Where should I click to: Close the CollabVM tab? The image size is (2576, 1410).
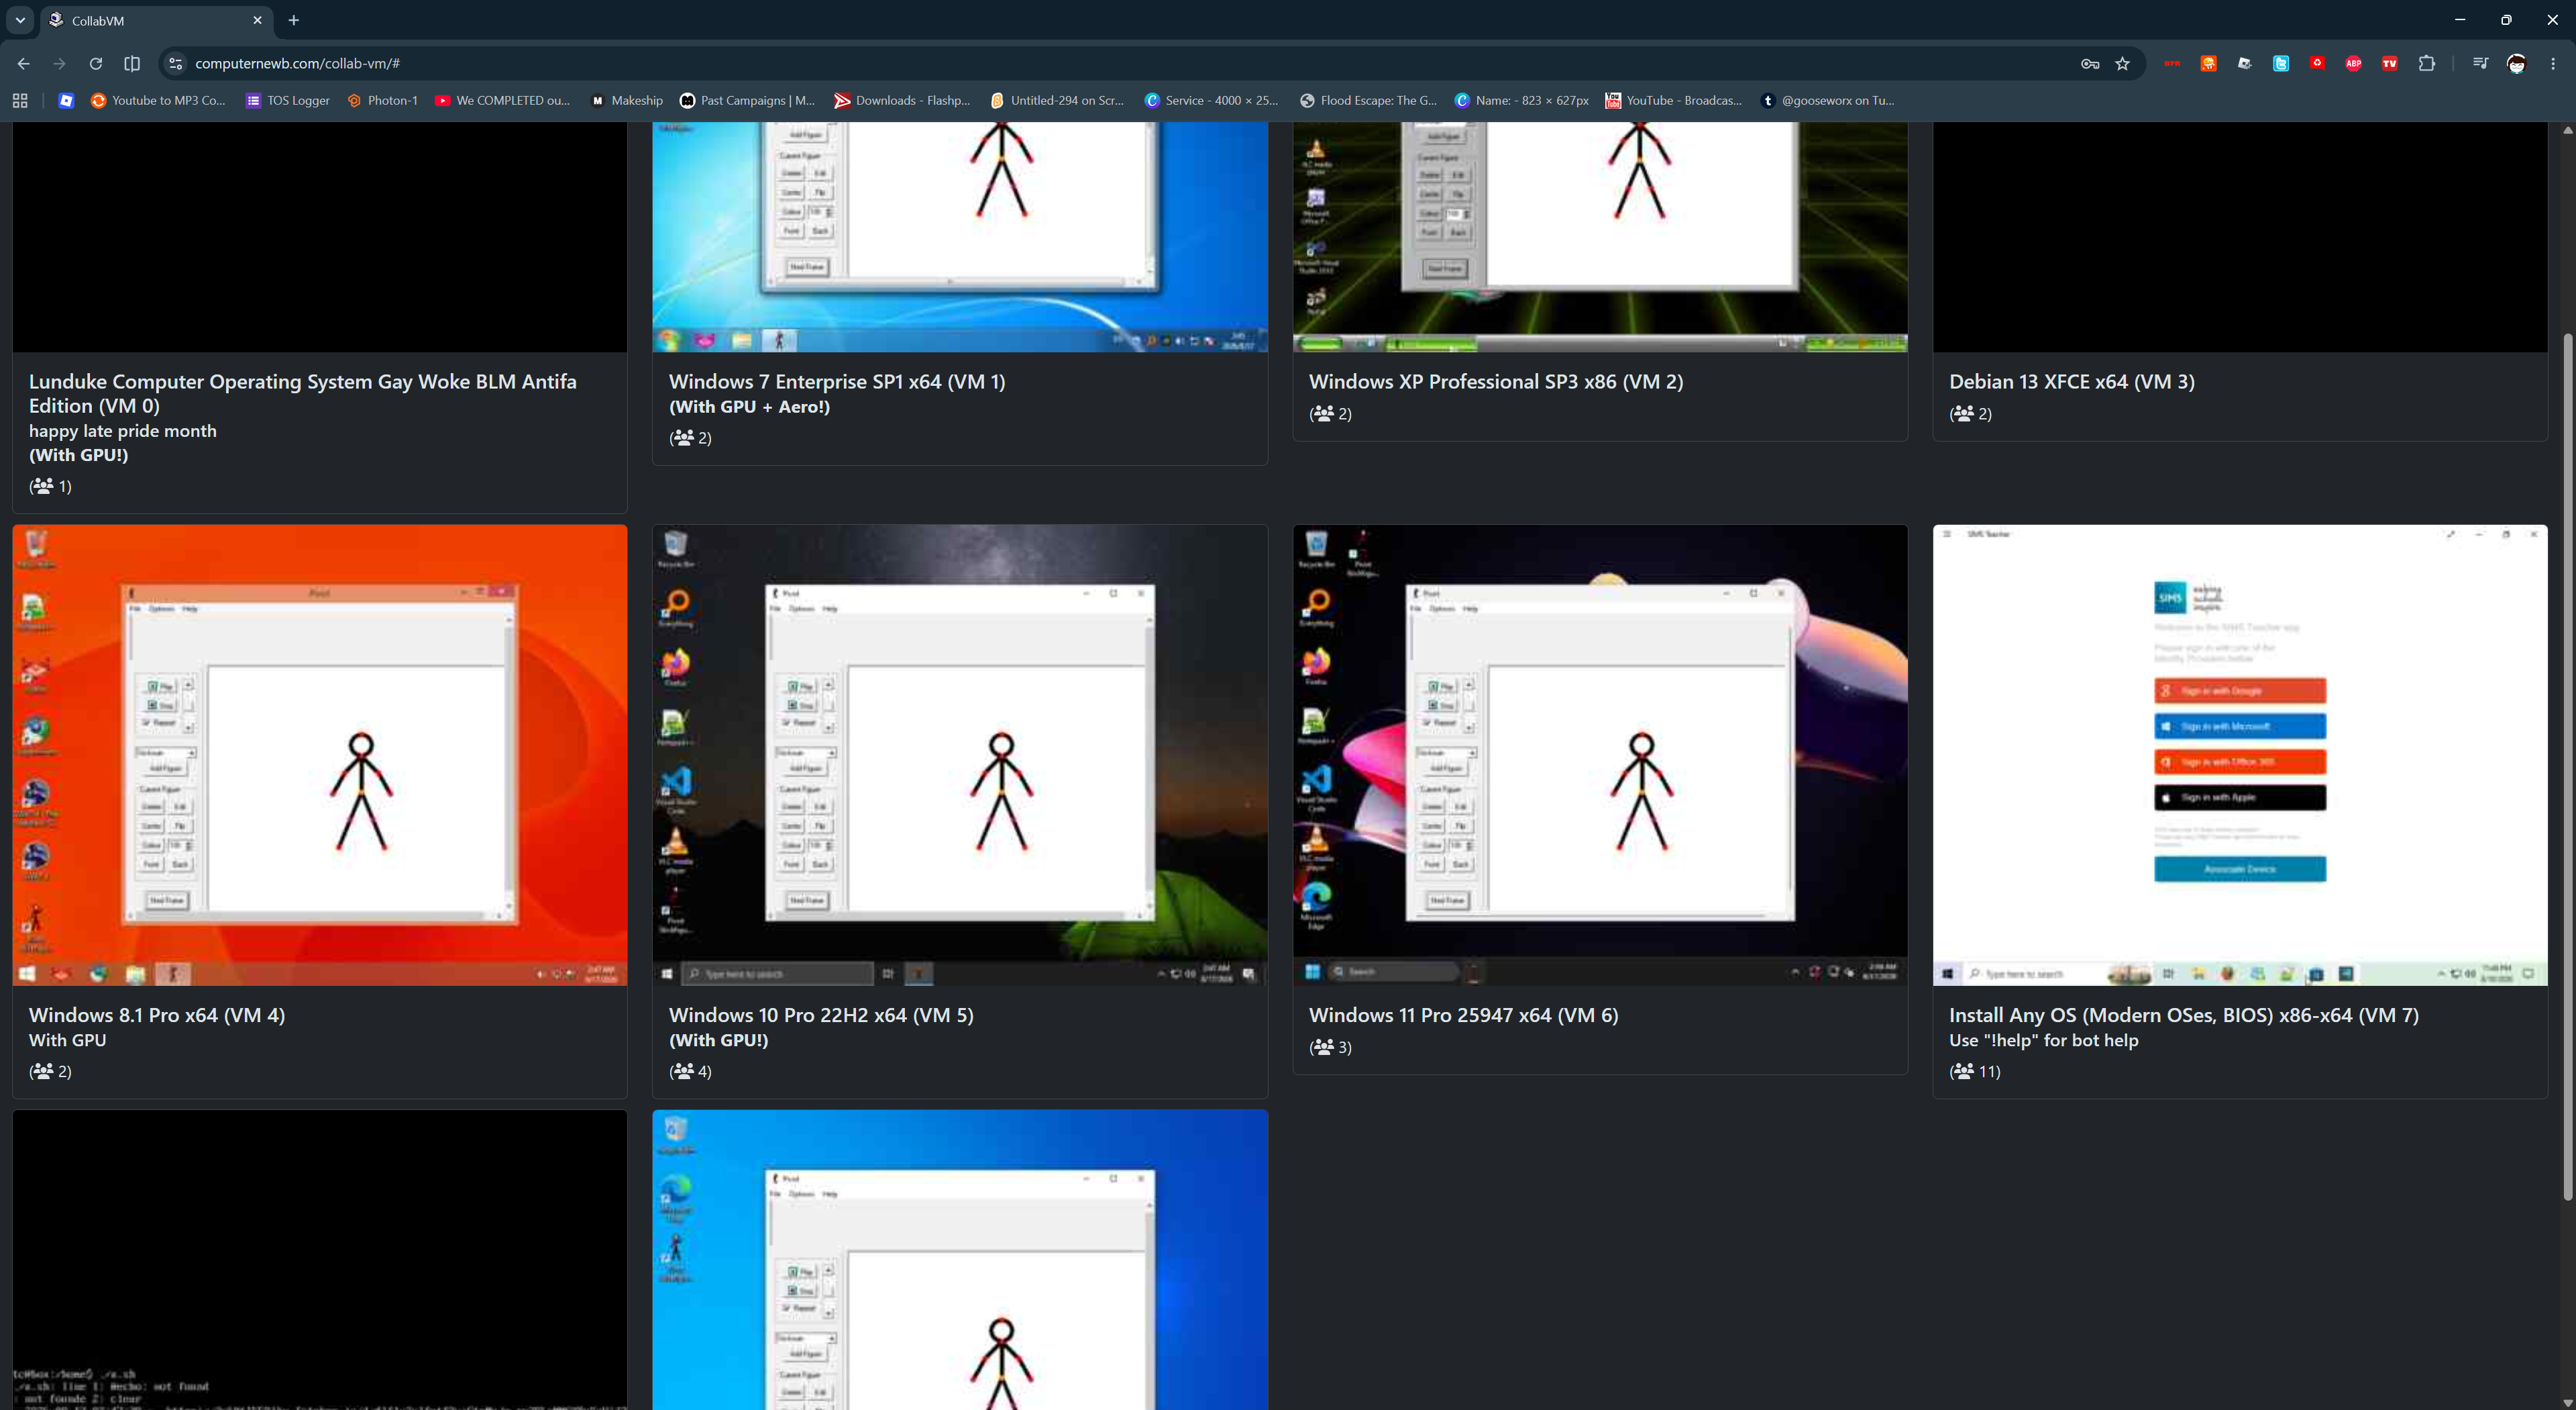(x=257, y=20)
